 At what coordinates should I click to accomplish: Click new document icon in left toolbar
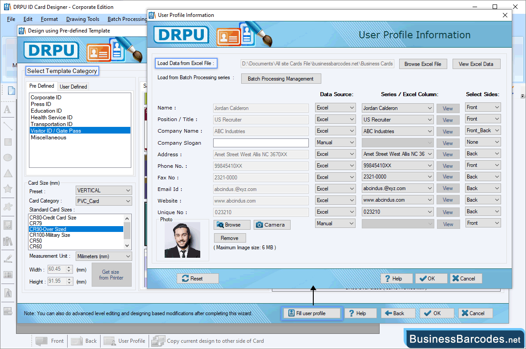point(11,91)
